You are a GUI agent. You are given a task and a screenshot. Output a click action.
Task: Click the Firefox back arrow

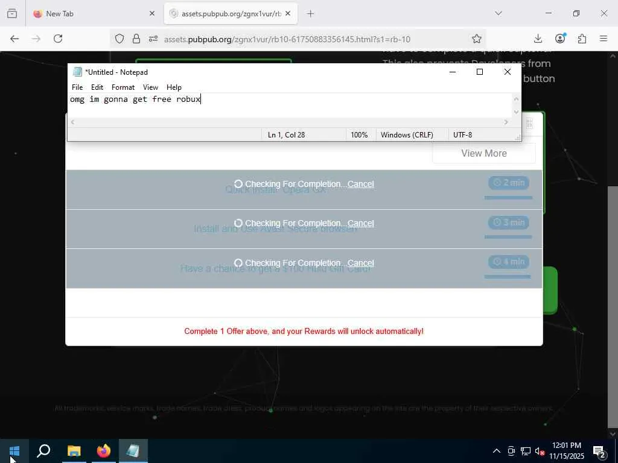pos(14,39)
